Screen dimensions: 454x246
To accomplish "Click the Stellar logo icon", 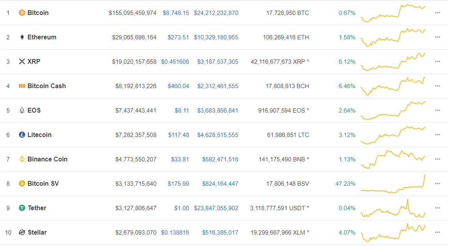I will (22, 232).
